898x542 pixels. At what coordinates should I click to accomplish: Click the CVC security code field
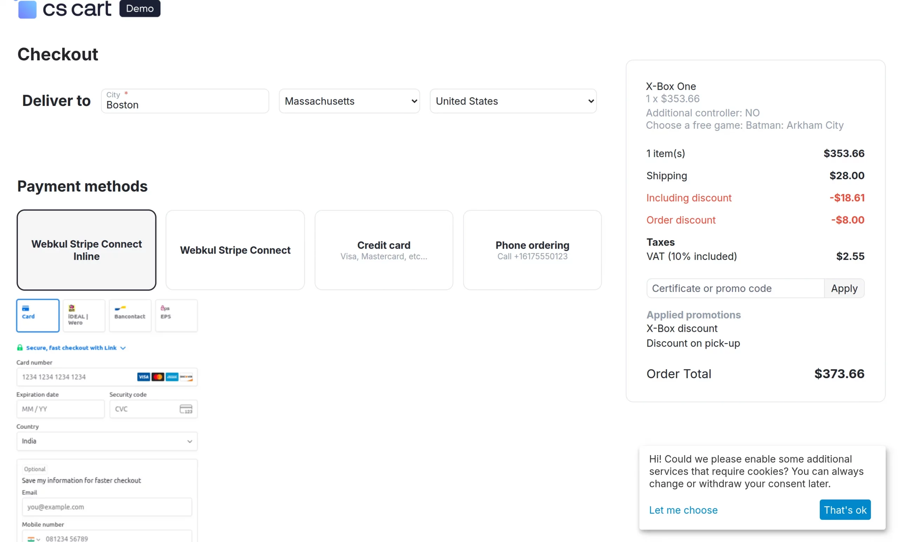pos(153,409)
